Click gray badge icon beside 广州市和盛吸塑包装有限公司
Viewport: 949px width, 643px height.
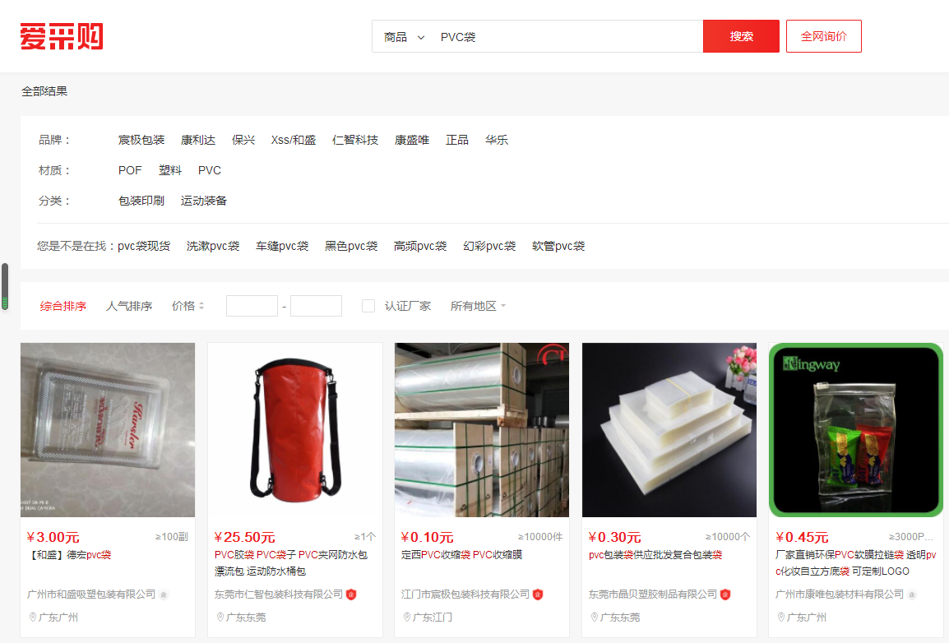point(164,594)
